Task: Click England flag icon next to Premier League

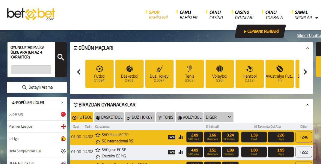Action: (63, 127)
